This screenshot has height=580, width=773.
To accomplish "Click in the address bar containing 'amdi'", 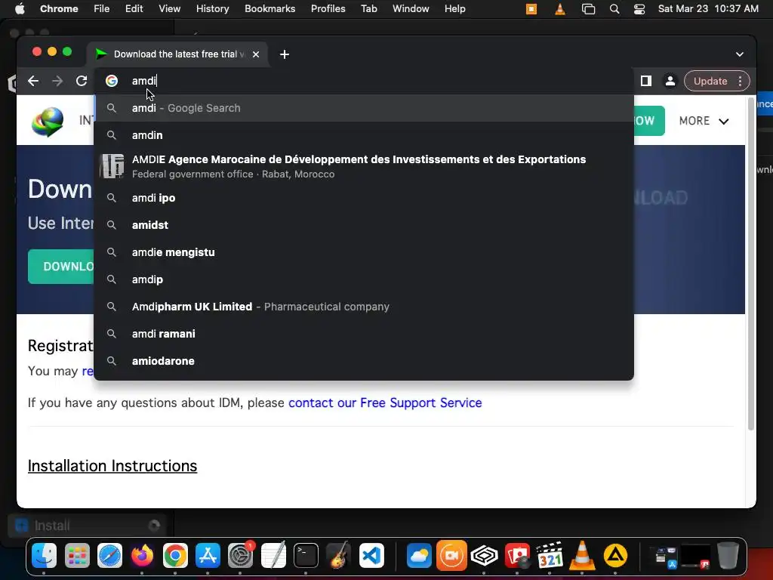I will tap(365, 81).
